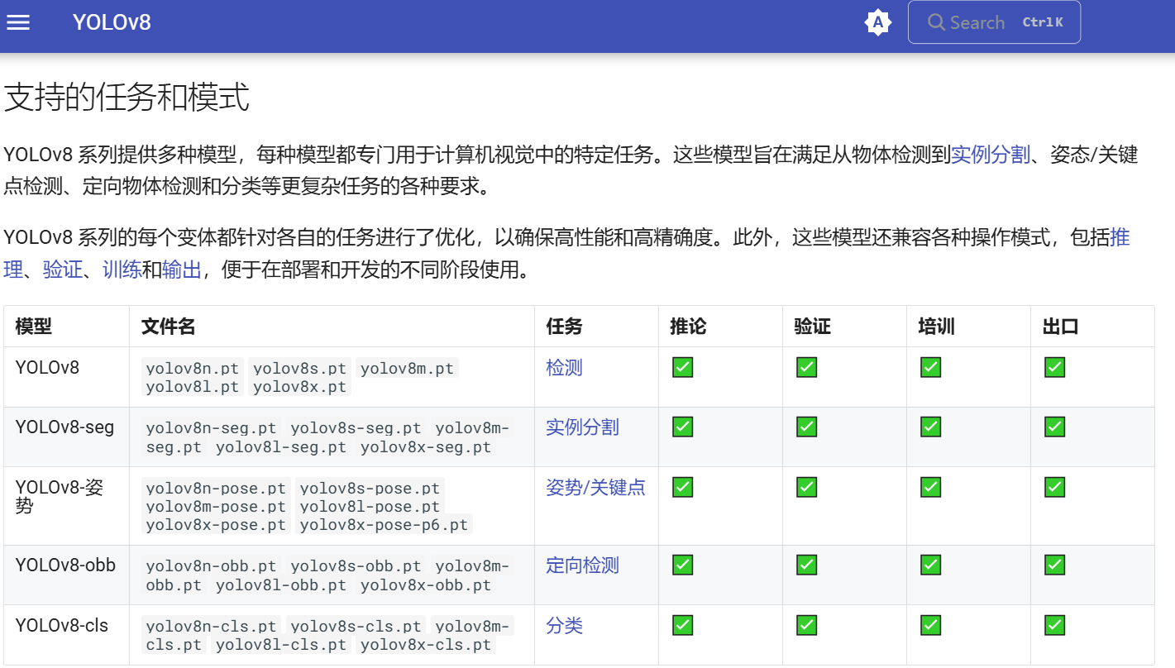Follow the 验证 link in the second paragraph
The height and width of the screenshot is (668, 1175).
click(x=63, y=270)
